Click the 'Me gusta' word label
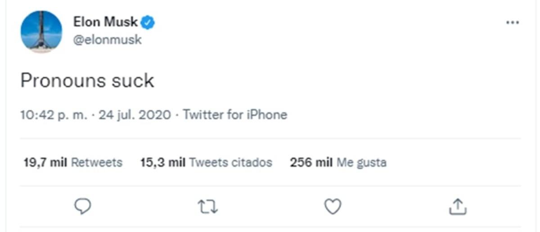 361,162
